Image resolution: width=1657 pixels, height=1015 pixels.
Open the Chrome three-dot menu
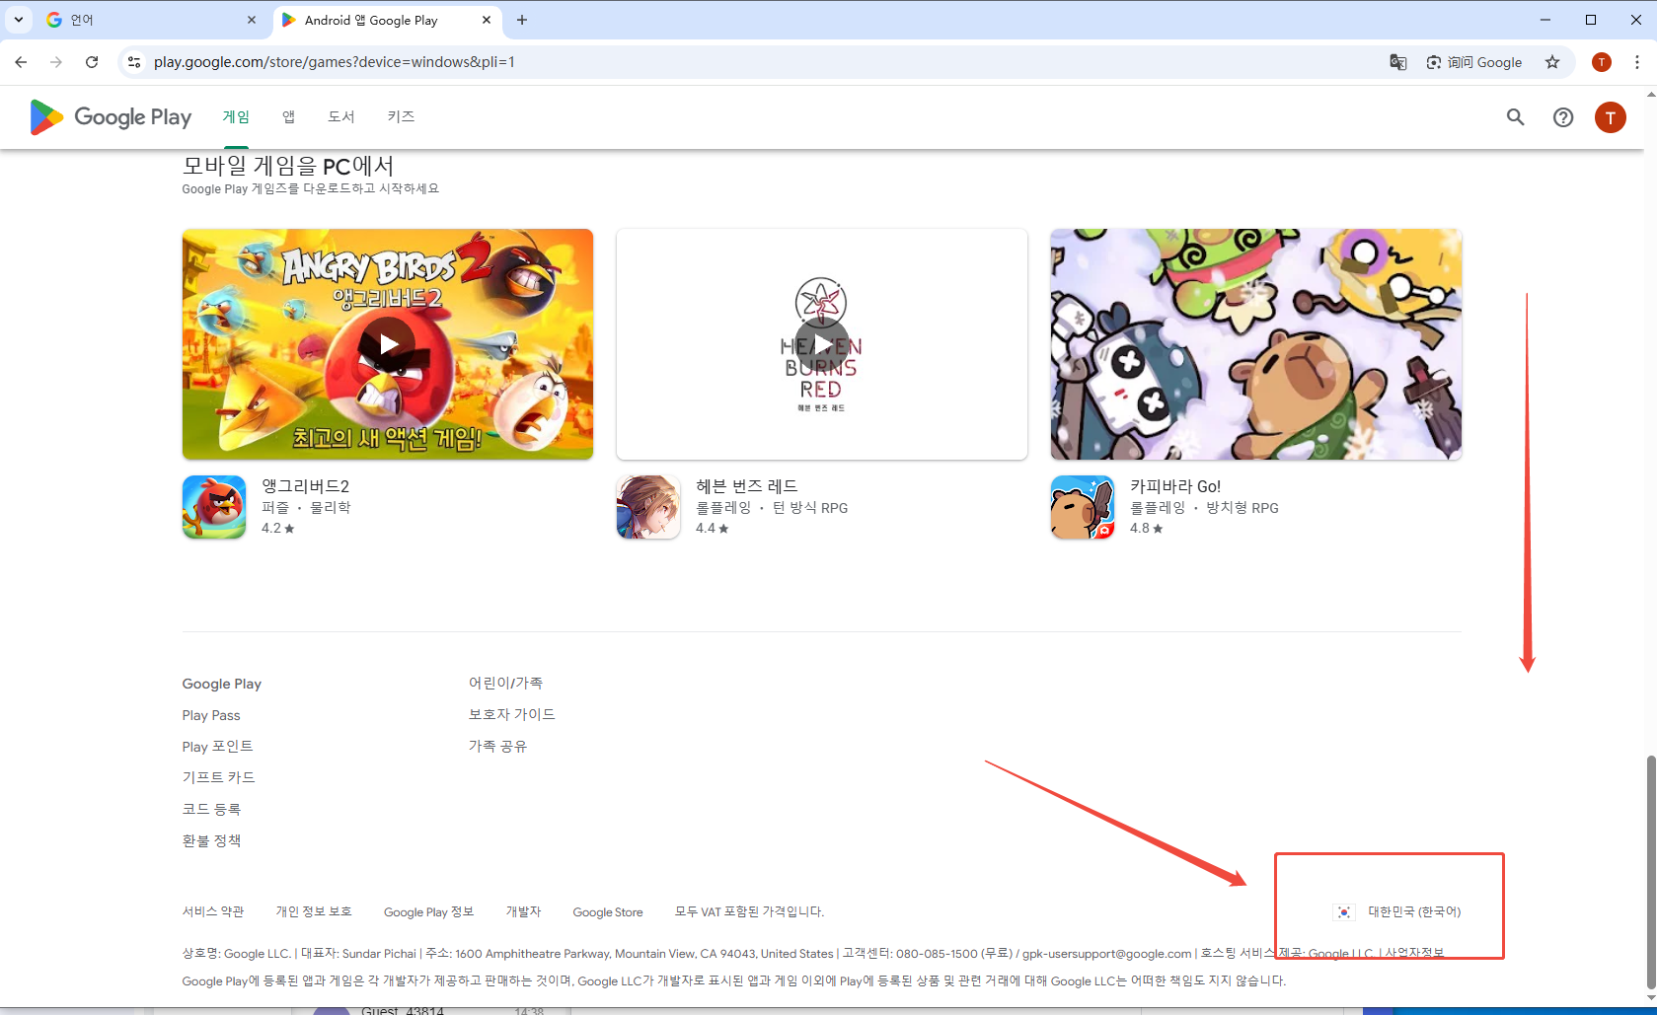(1637, 62)
